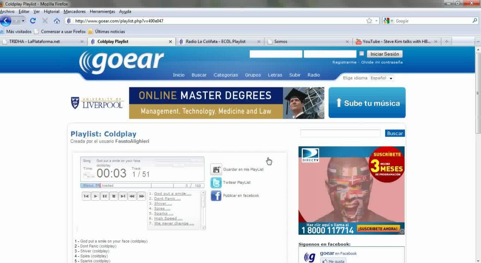The height and width of the screenshot is (263, 481).
Task: Rewind the song using double-left arrows
Action: click(132, 196)
